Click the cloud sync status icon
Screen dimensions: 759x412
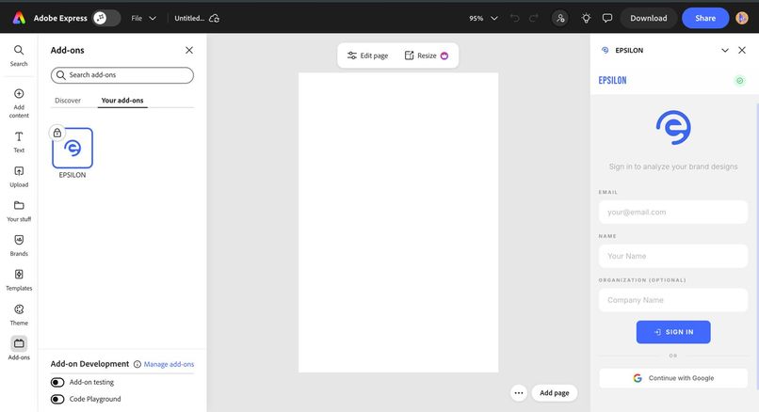pos(214,19)
